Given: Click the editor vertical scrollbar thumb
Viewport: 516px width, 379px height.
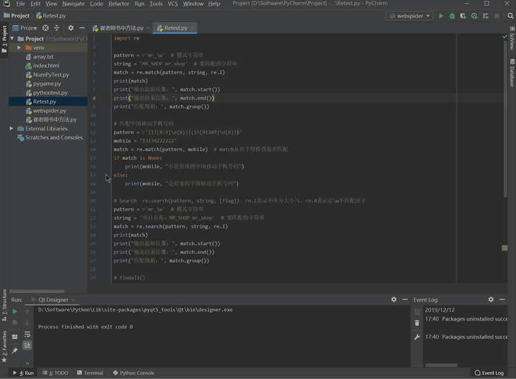Looking at the screenshot, I should tap(505, 119).
